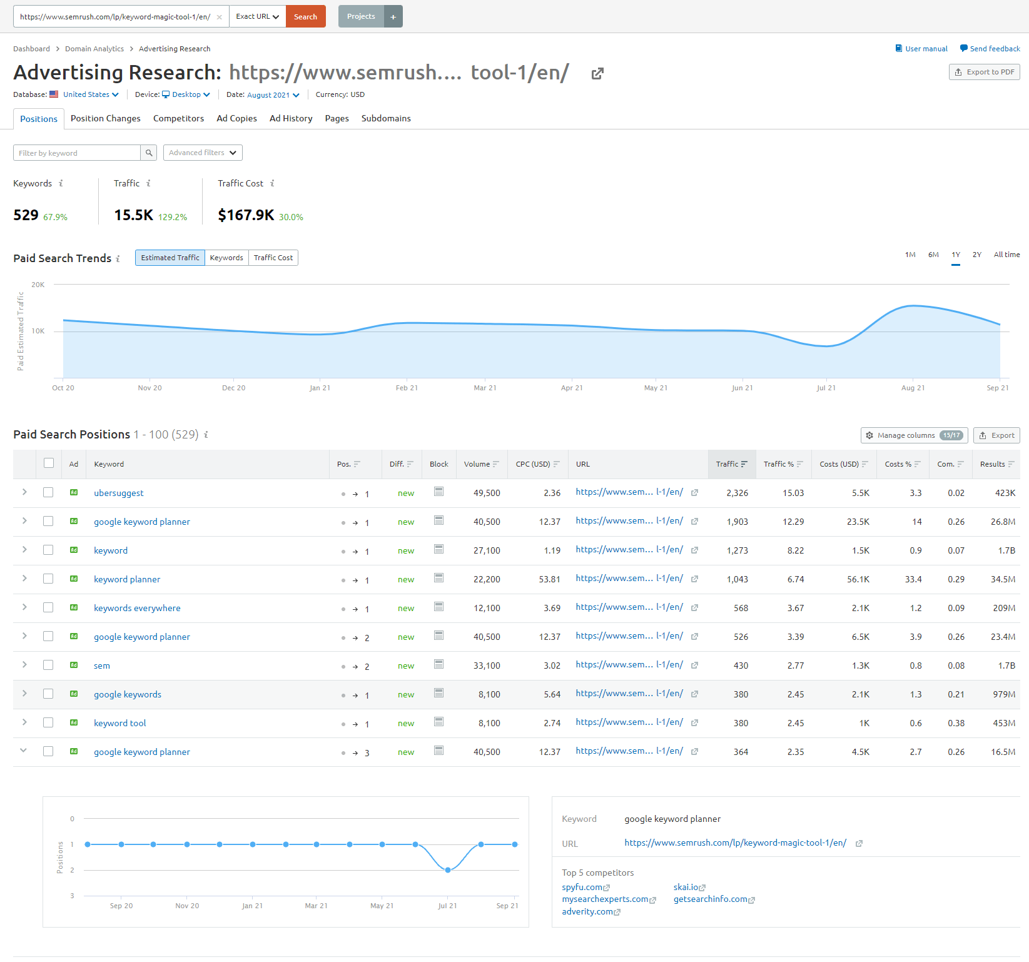This screenshot has height=962, width=1029.
Task: Click the plus button next to Projects
Action: (x=393, y=16)
